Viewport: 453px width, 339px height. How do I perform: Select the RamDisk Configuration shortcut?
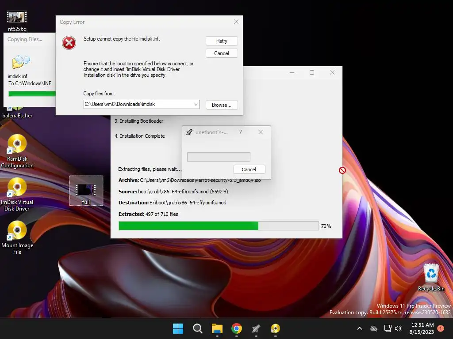[17, 151]
